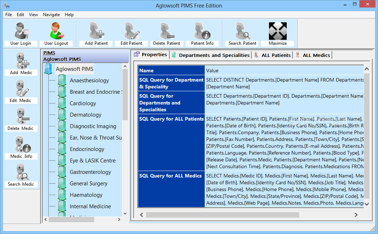Click the Haematology department building icon

click(62, 195)
